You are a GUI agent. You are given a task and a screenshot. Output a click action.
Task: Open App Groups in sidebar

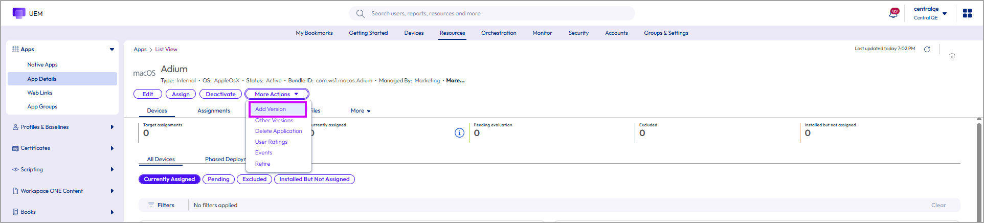[42, 106]
